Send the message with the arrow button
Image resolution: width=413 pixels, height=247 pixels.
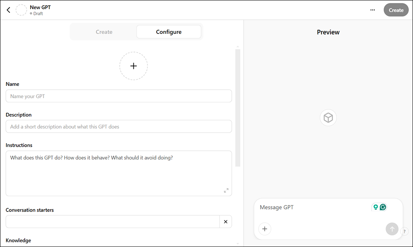[392, 228]
